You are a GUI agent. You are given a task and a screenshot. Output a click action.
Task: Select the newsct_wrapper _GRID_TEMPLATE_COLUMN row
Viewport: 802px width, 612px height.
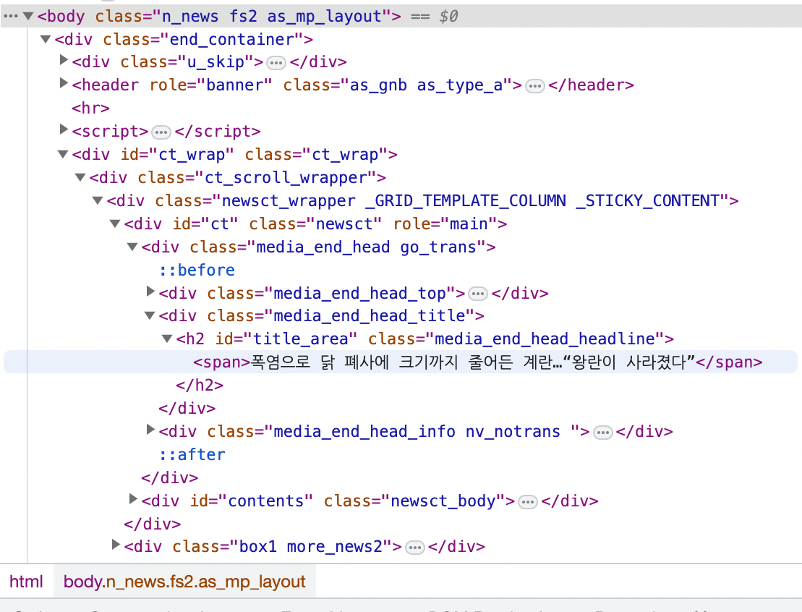(422, 201)
